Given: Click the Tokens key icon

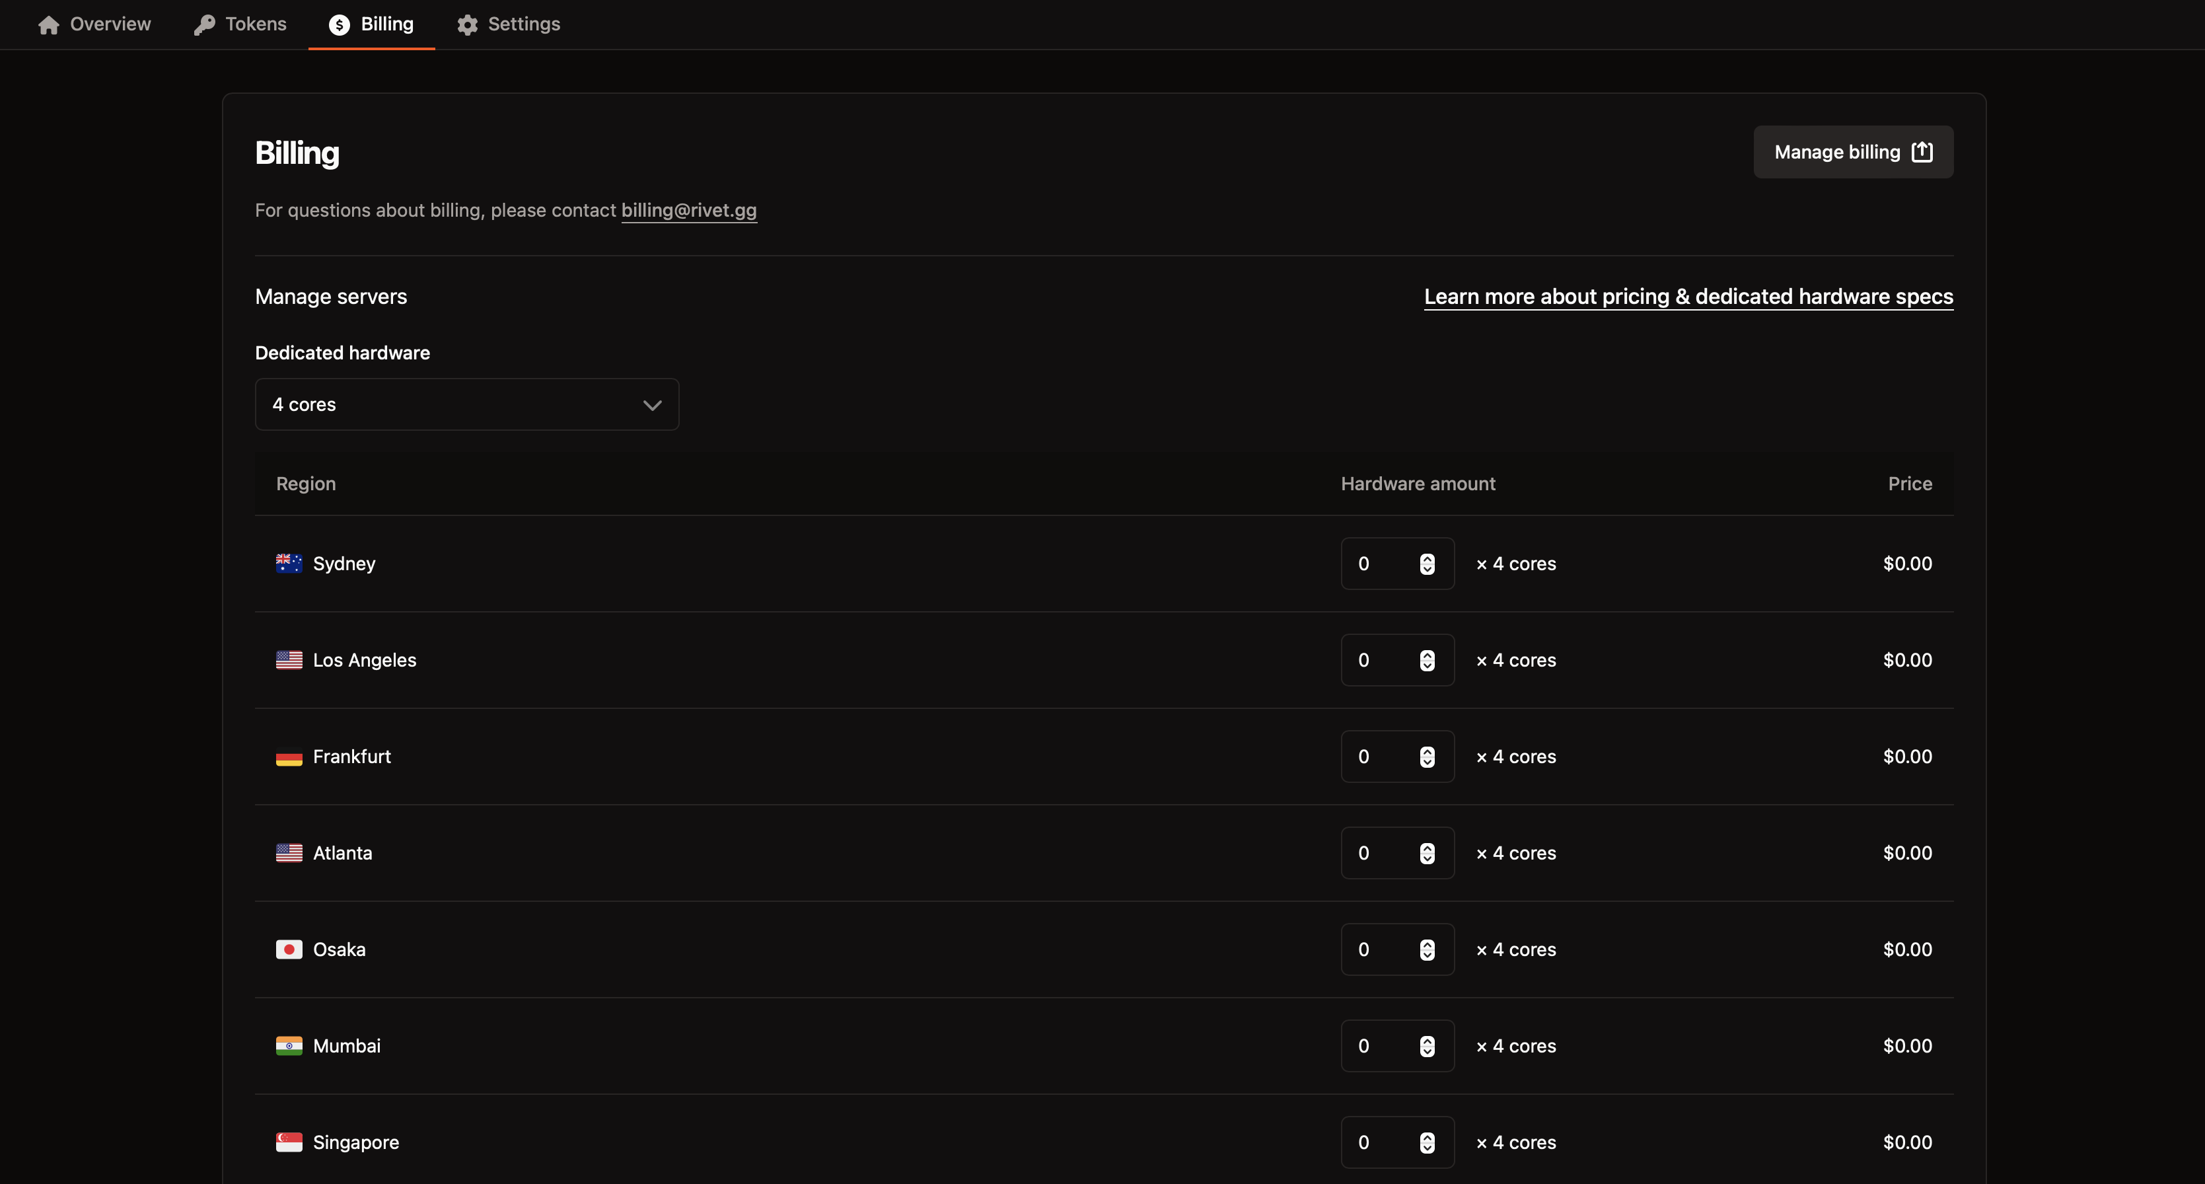Looking at the screenshot, I should [205, 25].
